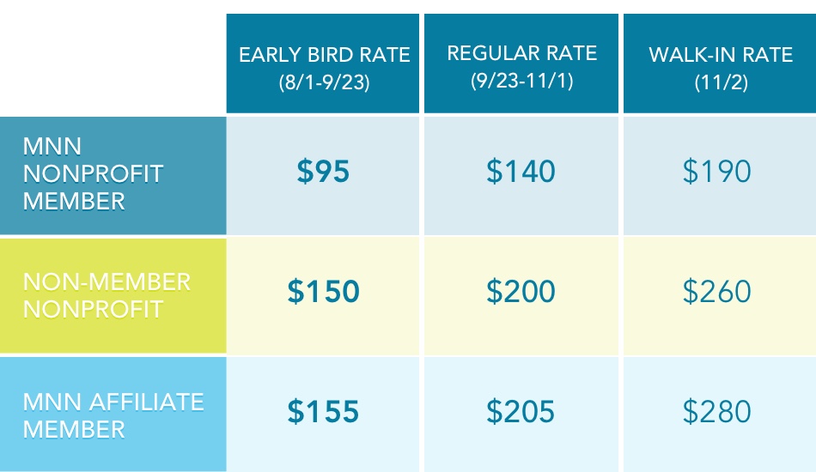
Task: Click the $260 walk-in price
Action: [x=717, y=293]
